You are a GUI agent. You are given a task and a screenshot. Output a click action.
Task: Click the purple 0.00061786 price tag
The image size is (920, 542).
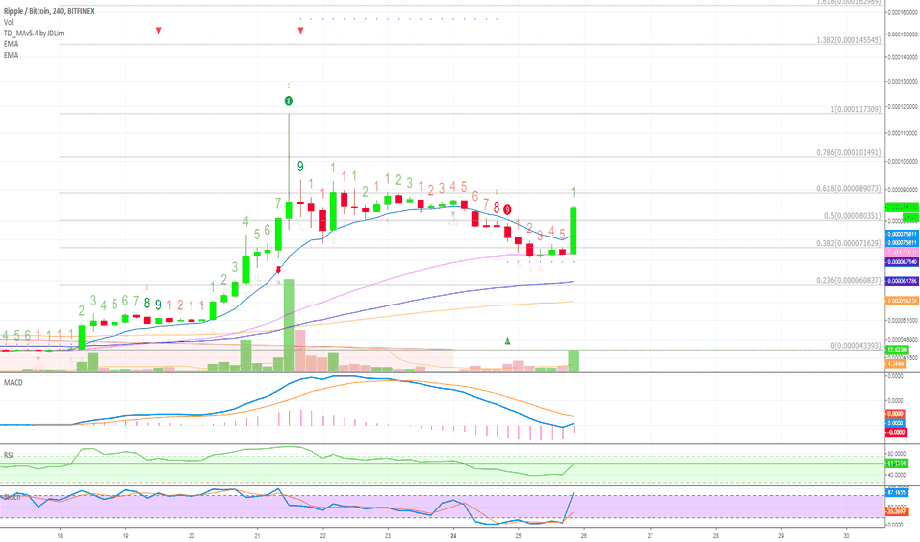902,281
